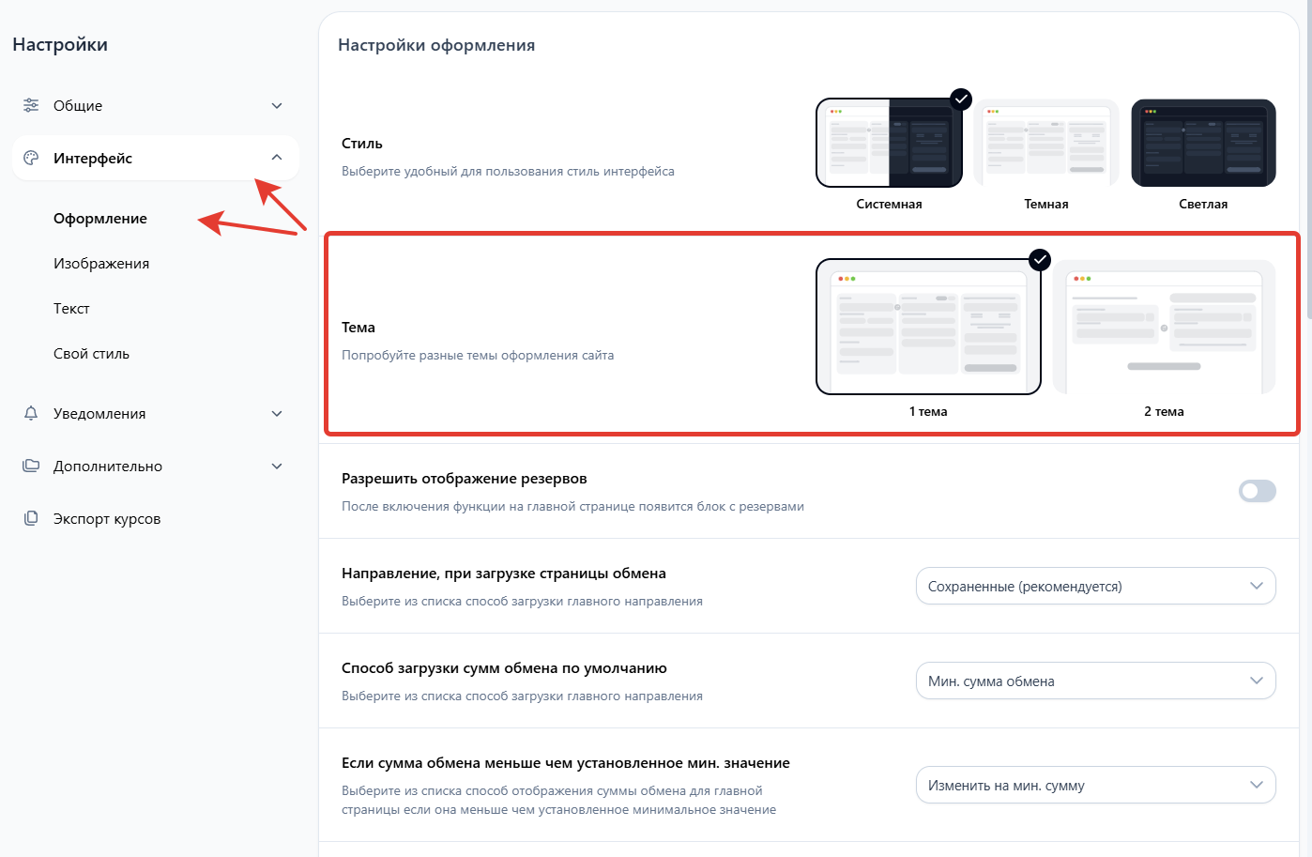The image size is (1312, 857).
Task: Select the Темная style preview
Action: click(x=1045, y=144)
